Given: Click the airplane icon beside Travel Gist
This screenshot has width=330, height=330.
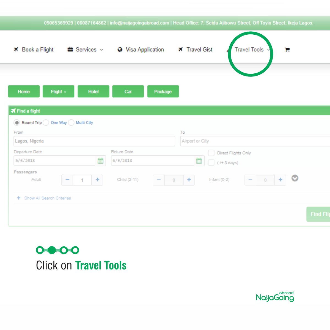Looking at the screenshot, I should (180, 50).
